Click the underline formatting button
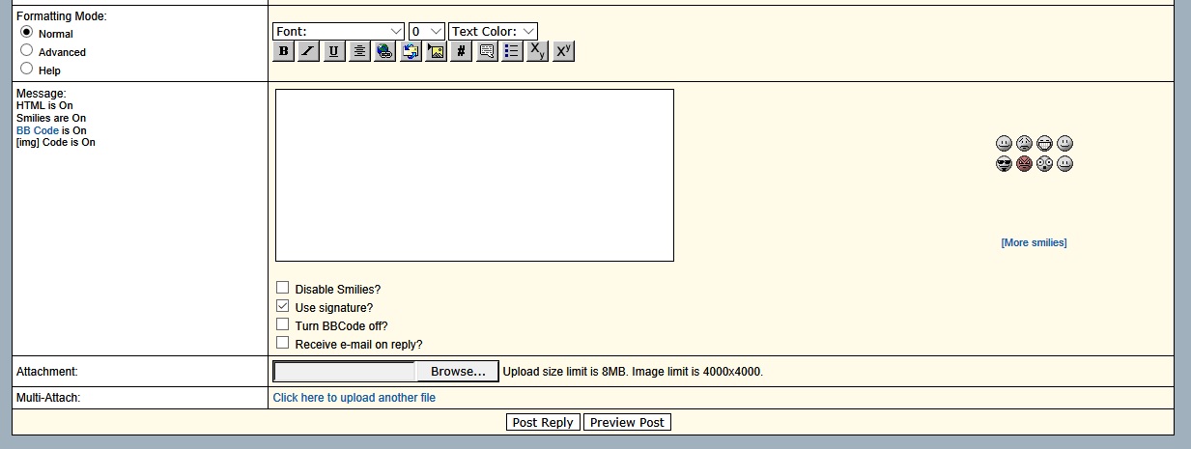This screenshot has width=1191, height=449. pos(333,52)
